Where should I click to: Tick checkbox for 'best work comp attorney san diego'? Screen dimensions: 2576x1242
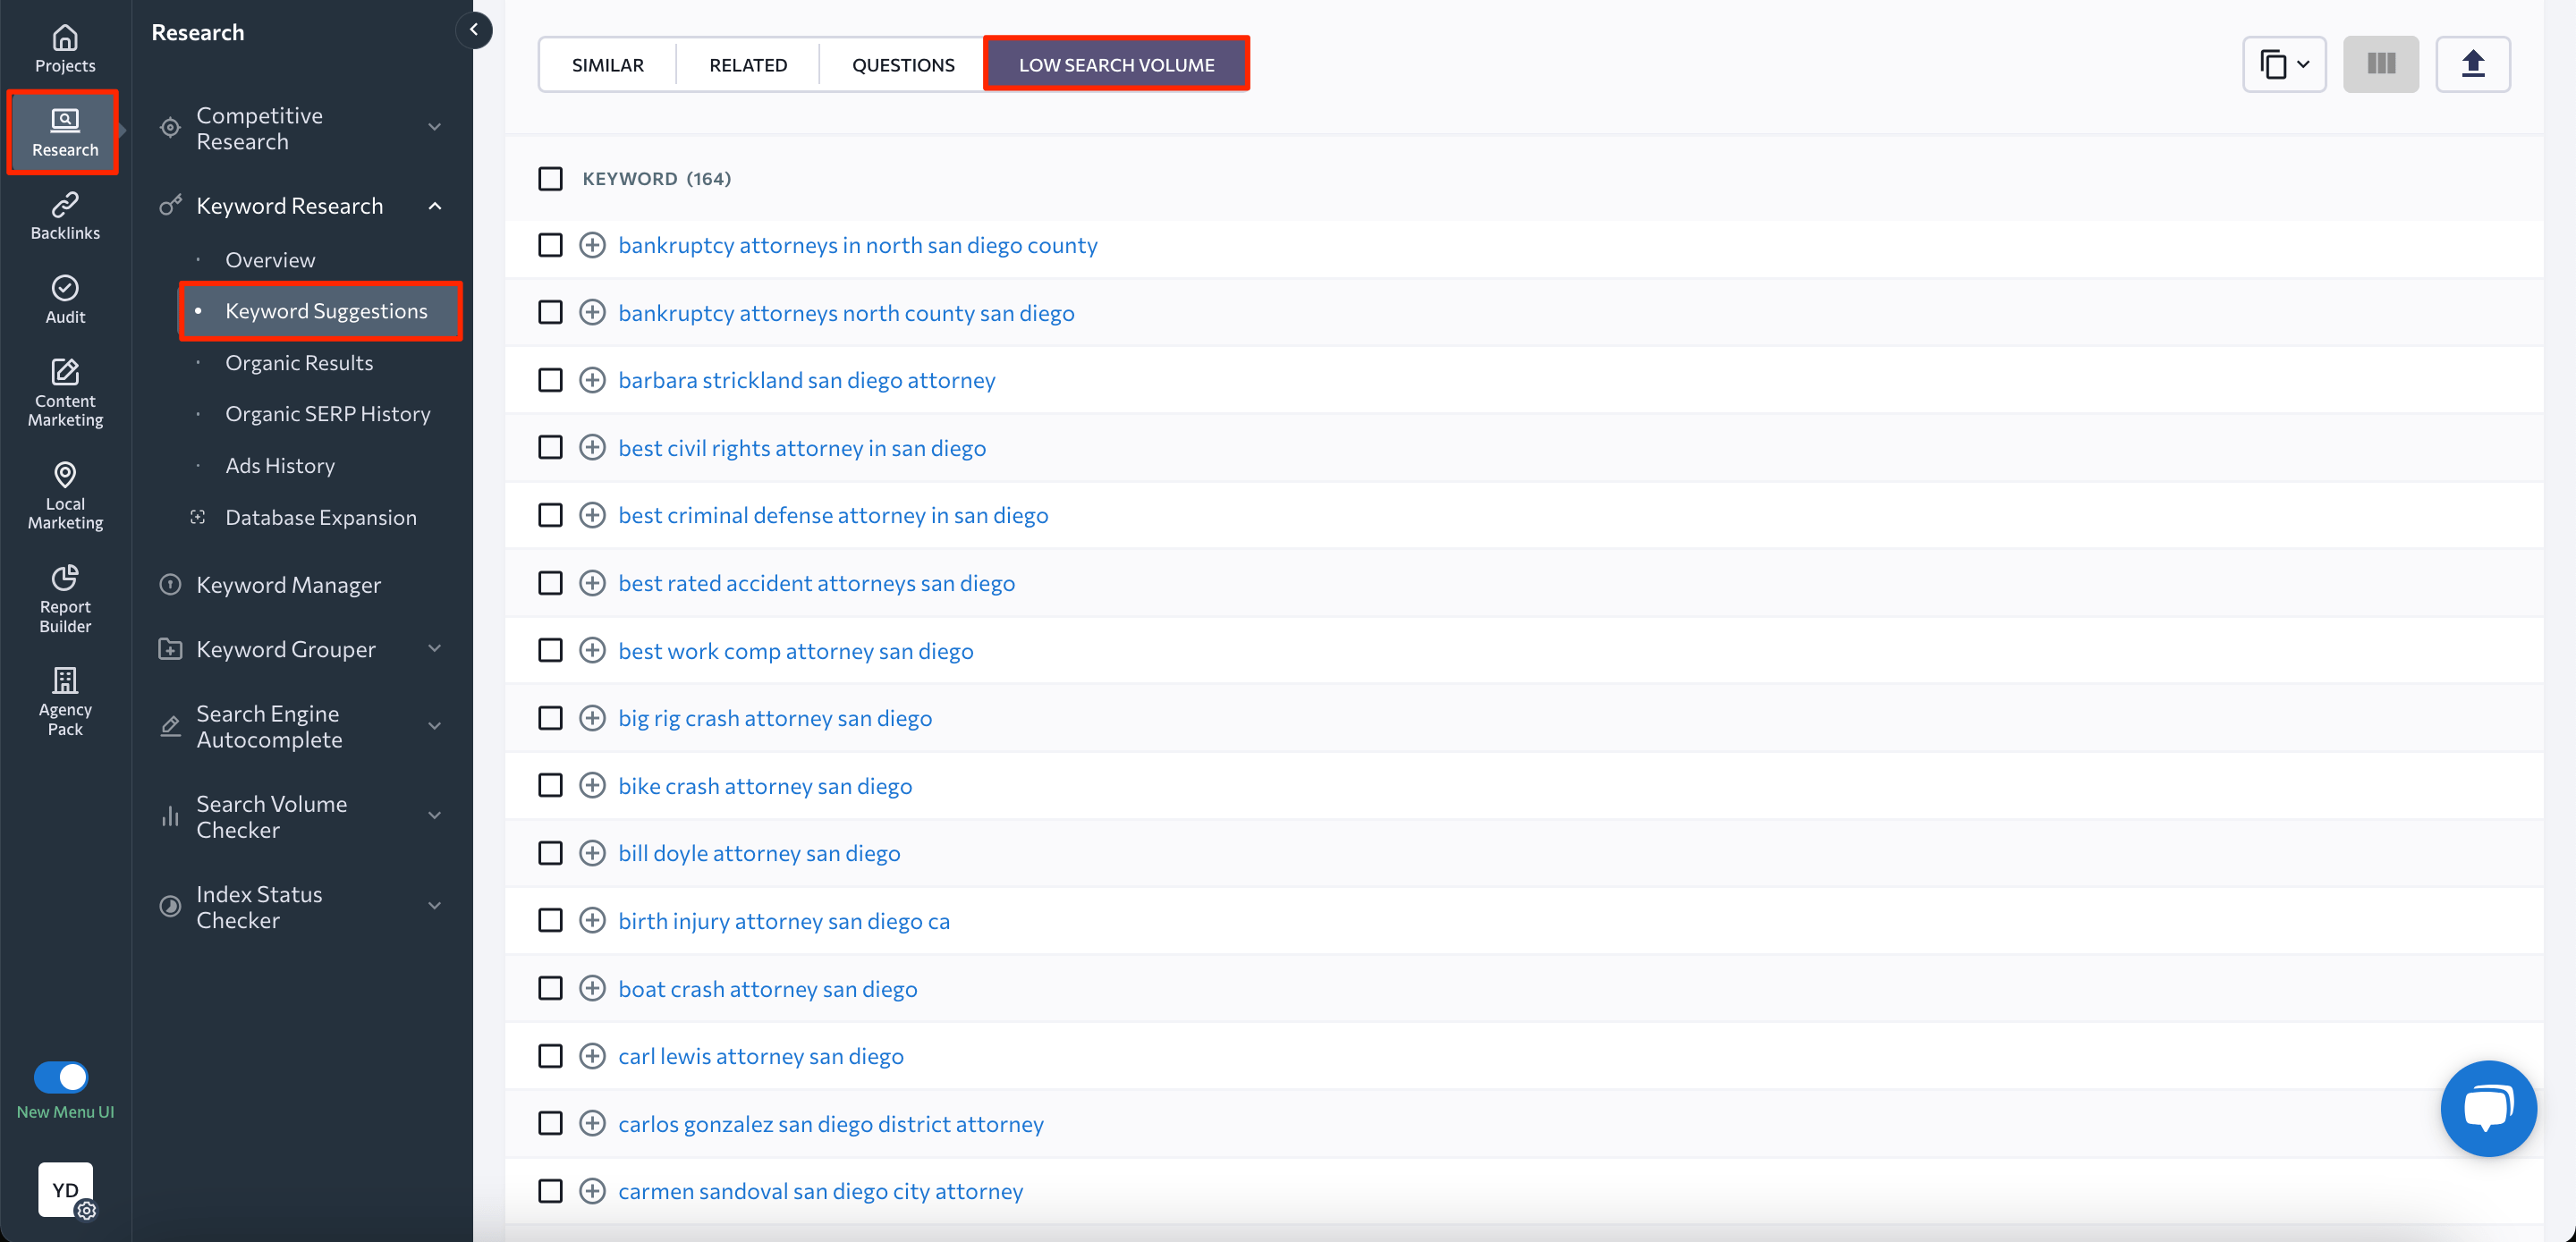click(550, 651)
